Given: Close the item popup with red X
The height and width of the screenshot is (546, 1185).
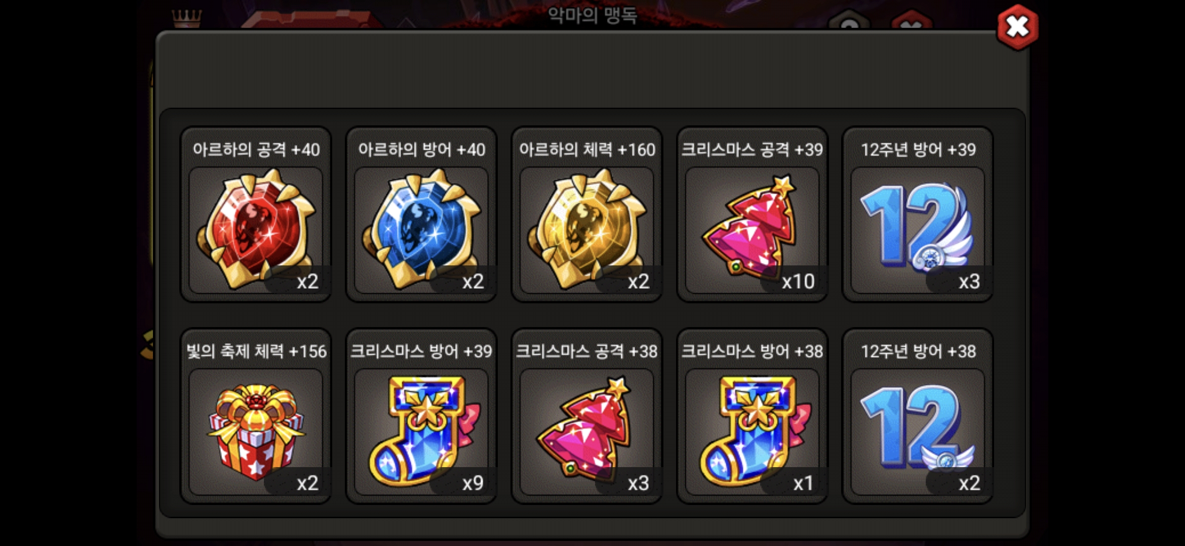Looking at the screenshot, I should coord(1017,27).
